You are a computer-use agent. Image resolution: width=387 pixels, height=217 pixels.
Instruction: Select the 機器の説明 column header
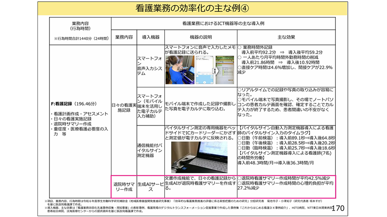[200, 37]
